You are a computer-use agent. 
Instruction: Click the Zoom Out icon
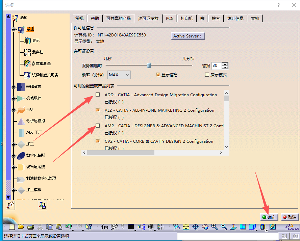pos(223,226)
